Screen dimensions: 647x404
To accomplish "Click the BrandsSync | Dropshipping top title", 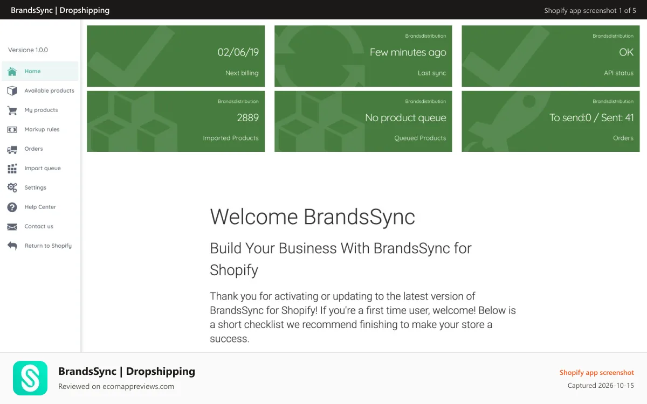I will pyautogui.click(x=60, y=10).
